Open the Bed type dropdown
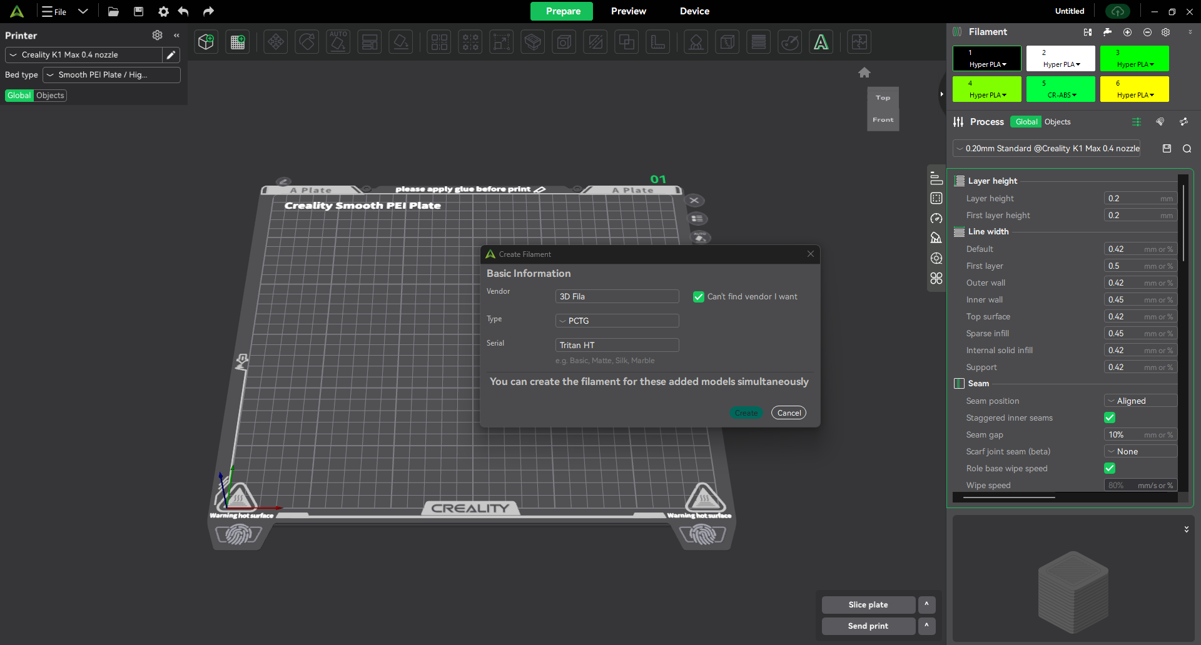This screenshot has height=645, width=1201. 111,75
